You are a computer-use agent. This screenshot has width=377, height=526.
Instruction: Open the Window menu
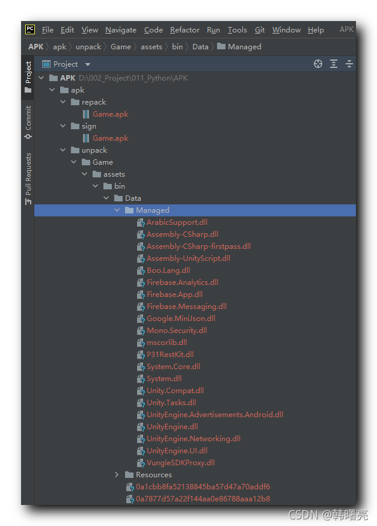[286, 30]
